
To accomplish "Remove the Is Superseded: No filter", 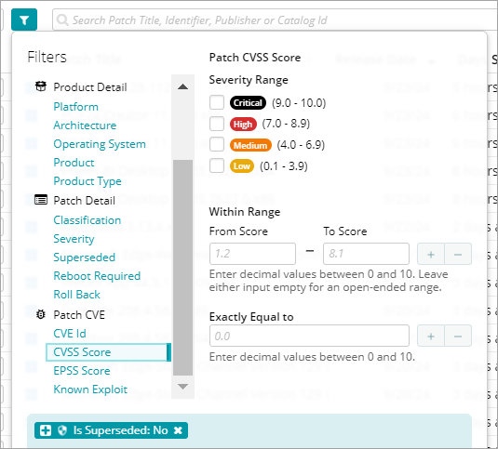I will pyautogui.click(x=178, y=430).
